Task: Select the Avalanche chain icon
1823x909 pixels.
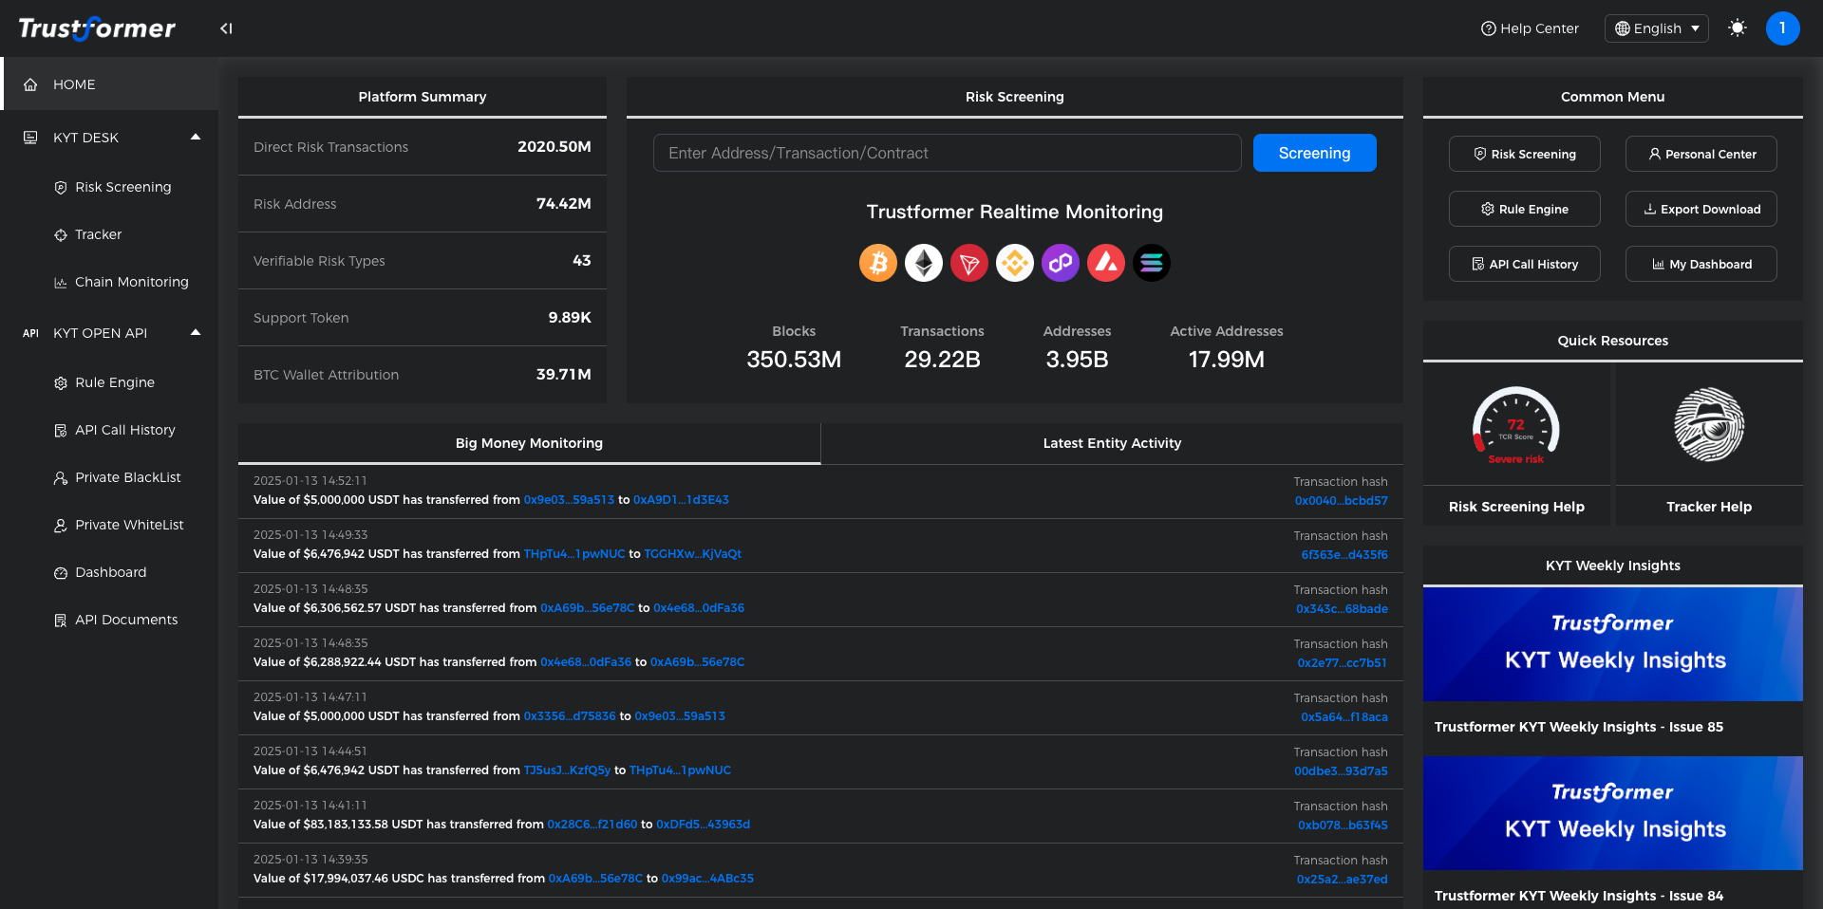Action: coord(1106,263)
